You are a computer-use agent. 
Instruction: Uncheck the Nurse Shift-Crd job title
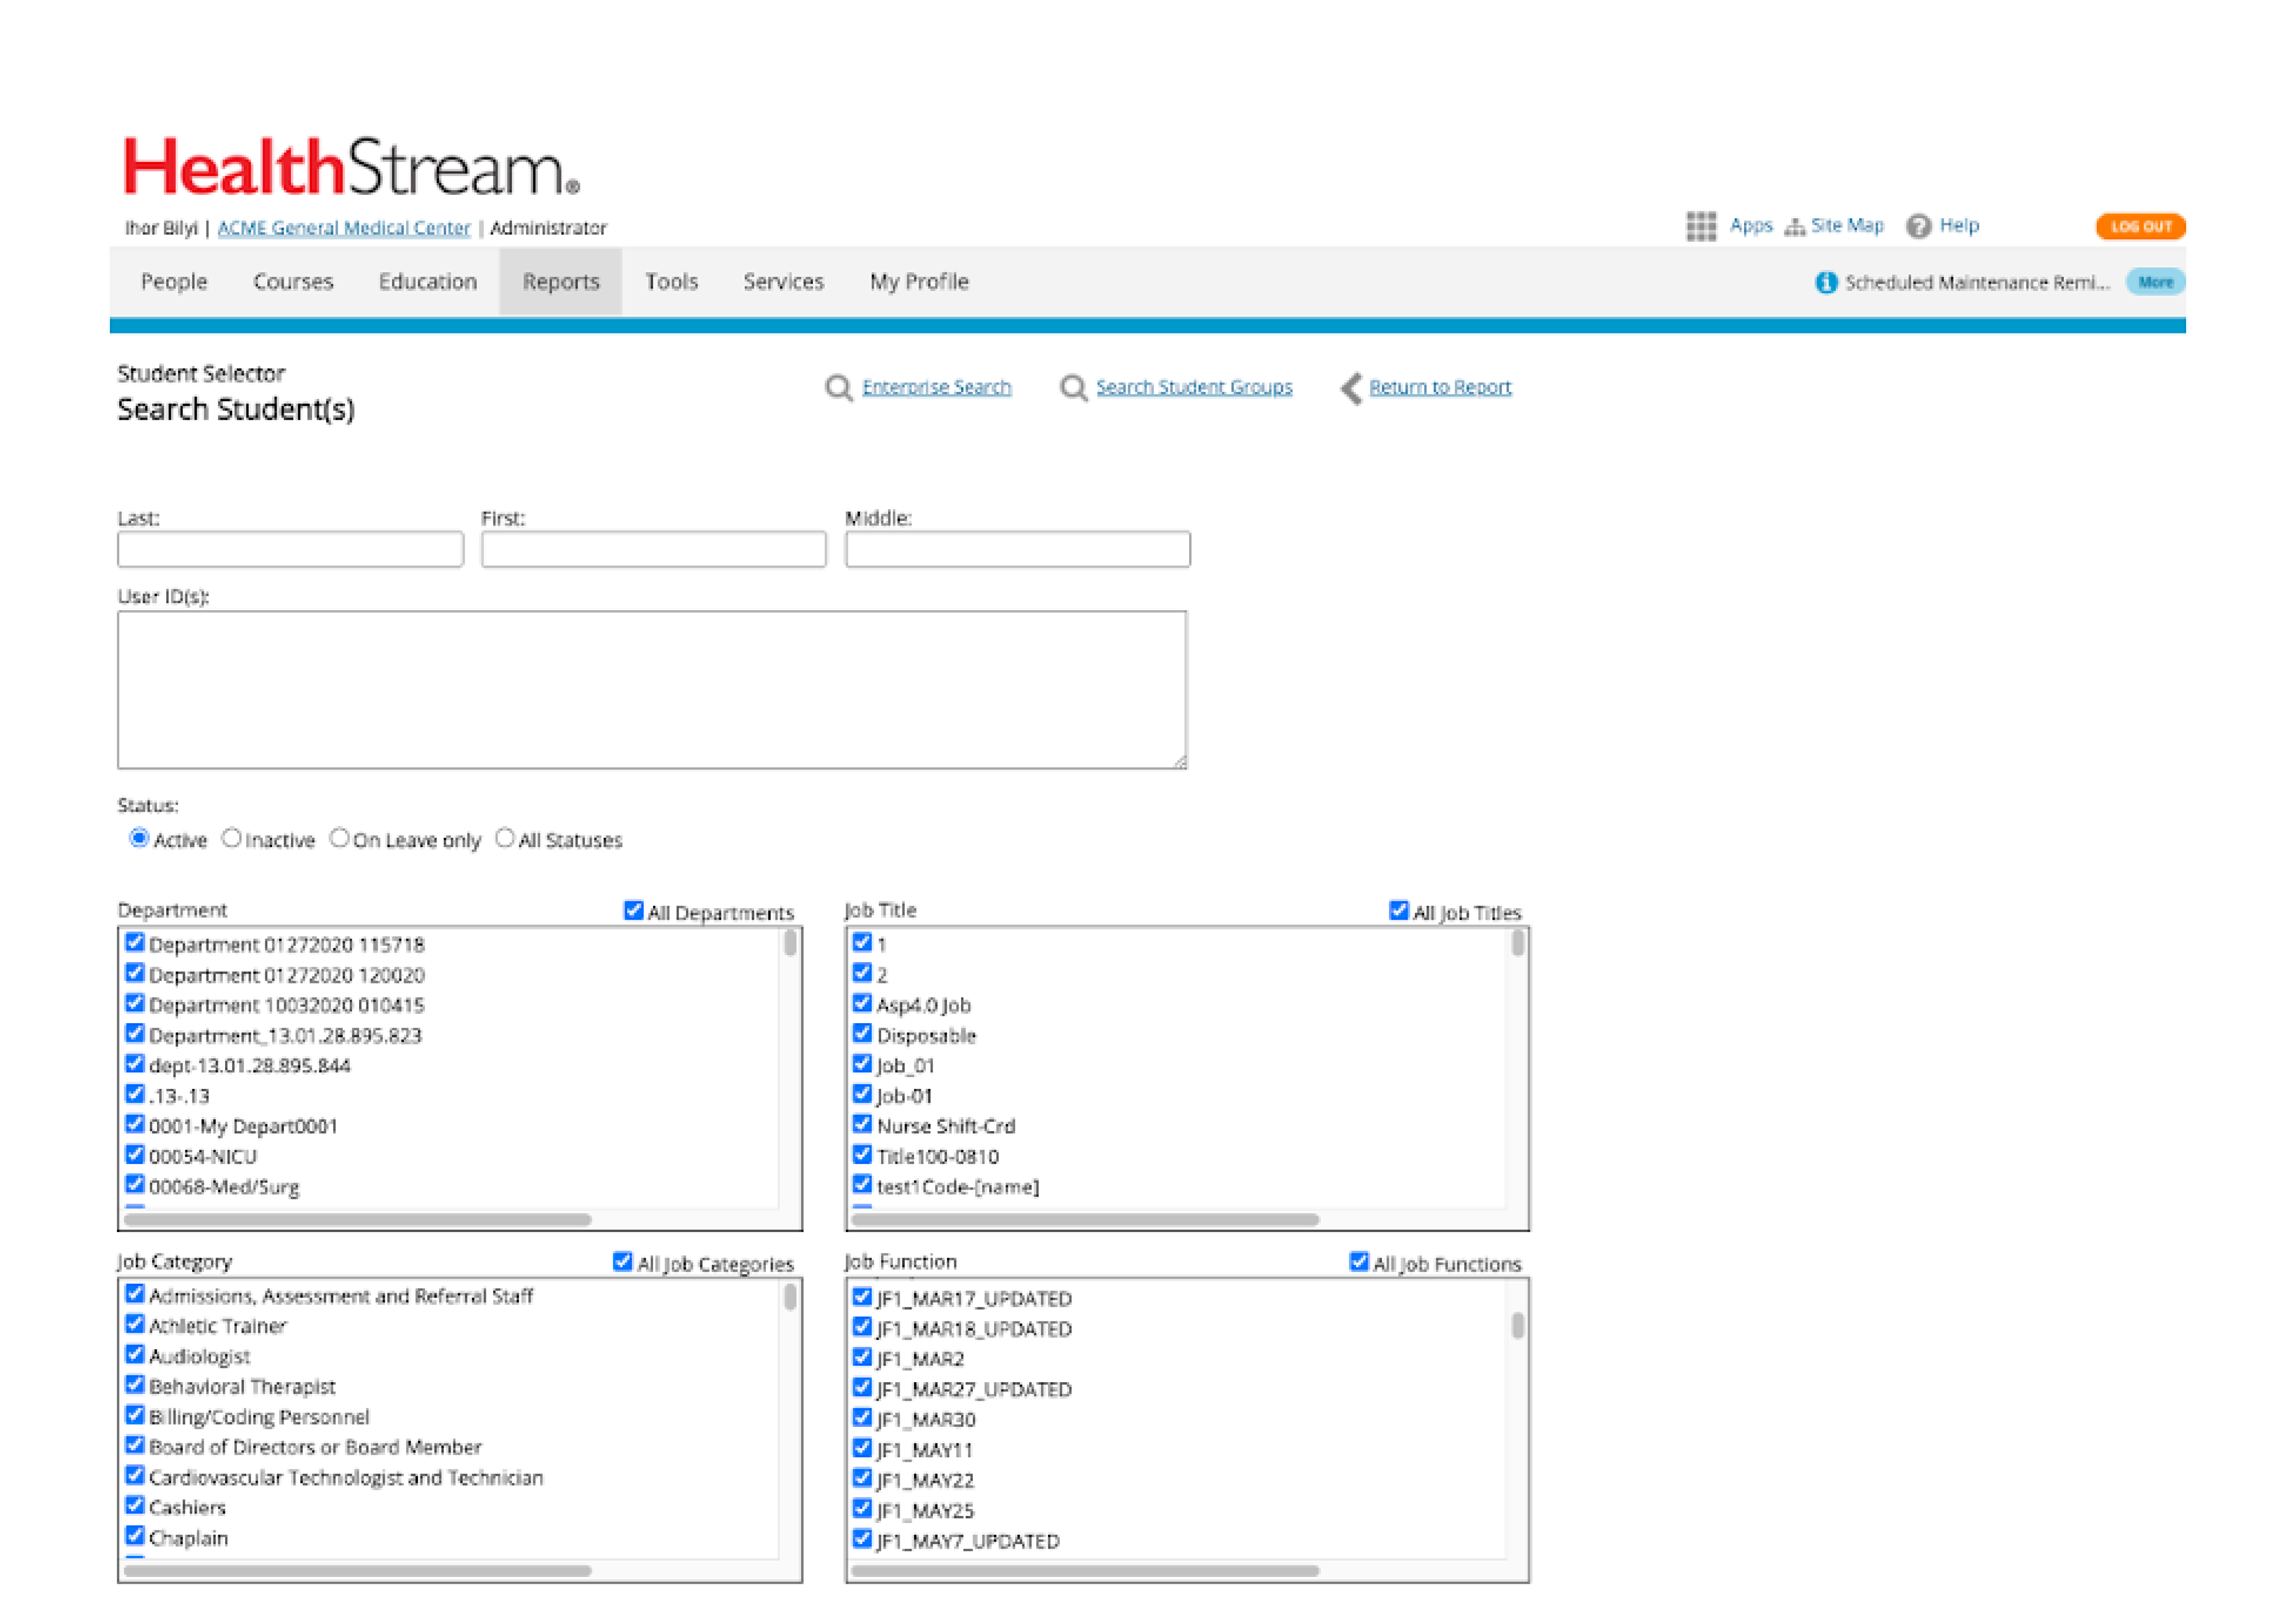(x=862, y=1124)
